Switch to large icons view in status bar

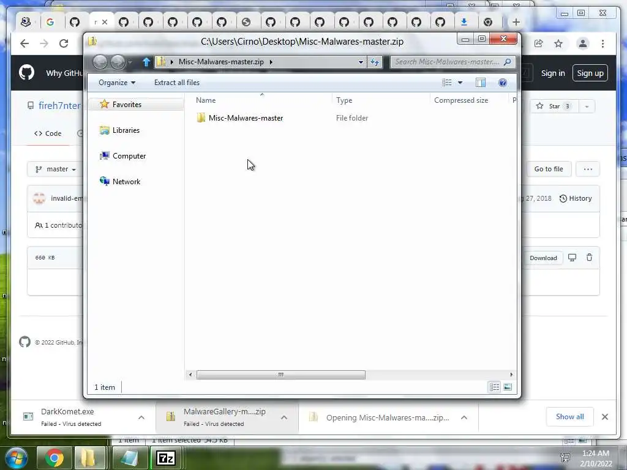pyautogui.click(x=508, y=387)
